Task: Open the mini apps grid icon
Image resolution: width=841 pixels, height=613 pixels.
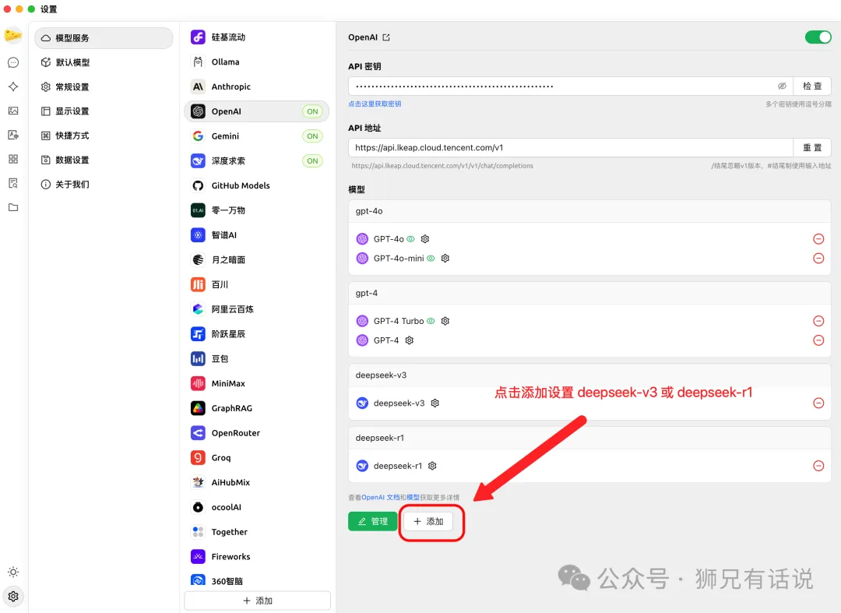Action: (x=13, y=159)
